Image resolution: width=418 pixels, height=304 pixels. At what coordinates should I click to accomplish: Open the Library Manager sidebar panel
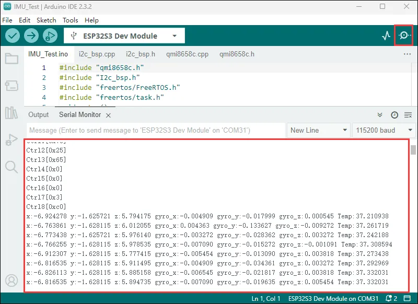[11, 113]
